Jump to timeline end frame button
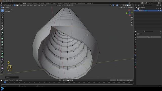The image size is (162, 91). click(x=72, y=80)
